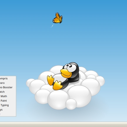127x127 pixels.
Task: Select the menu entry ending in 'varo'
Action: [x=8, y=83]
